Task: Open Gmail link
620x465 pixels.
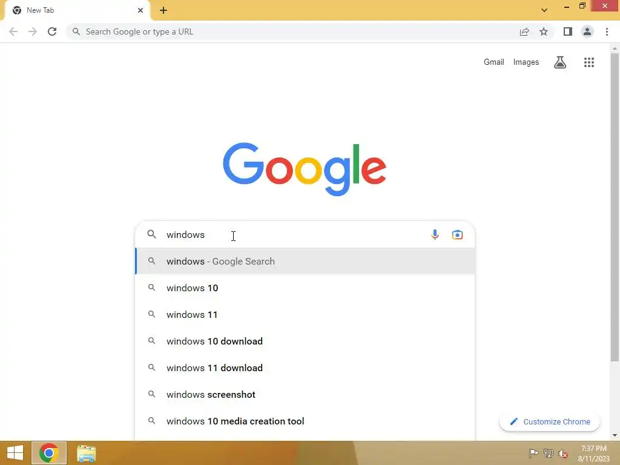Action: point(494,62)
